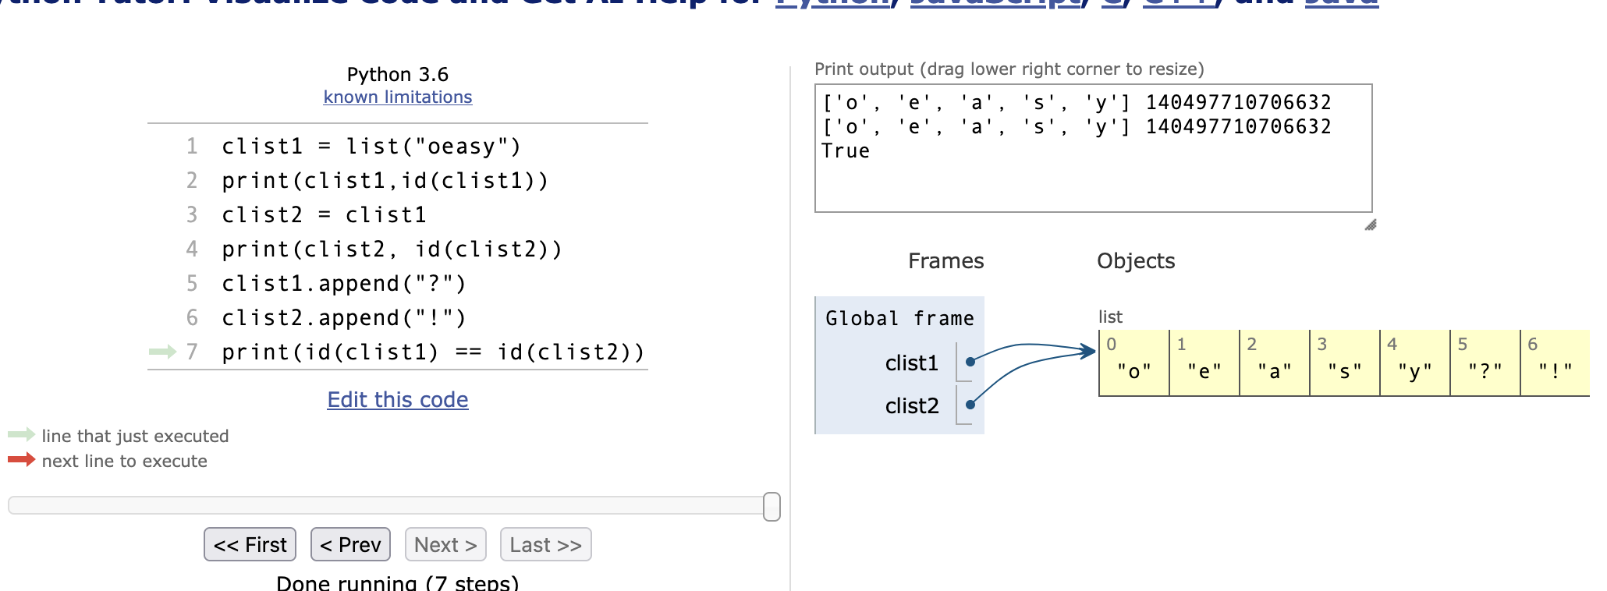
Task: Click line number 5 in gutter
Action: tap(192, 284)
